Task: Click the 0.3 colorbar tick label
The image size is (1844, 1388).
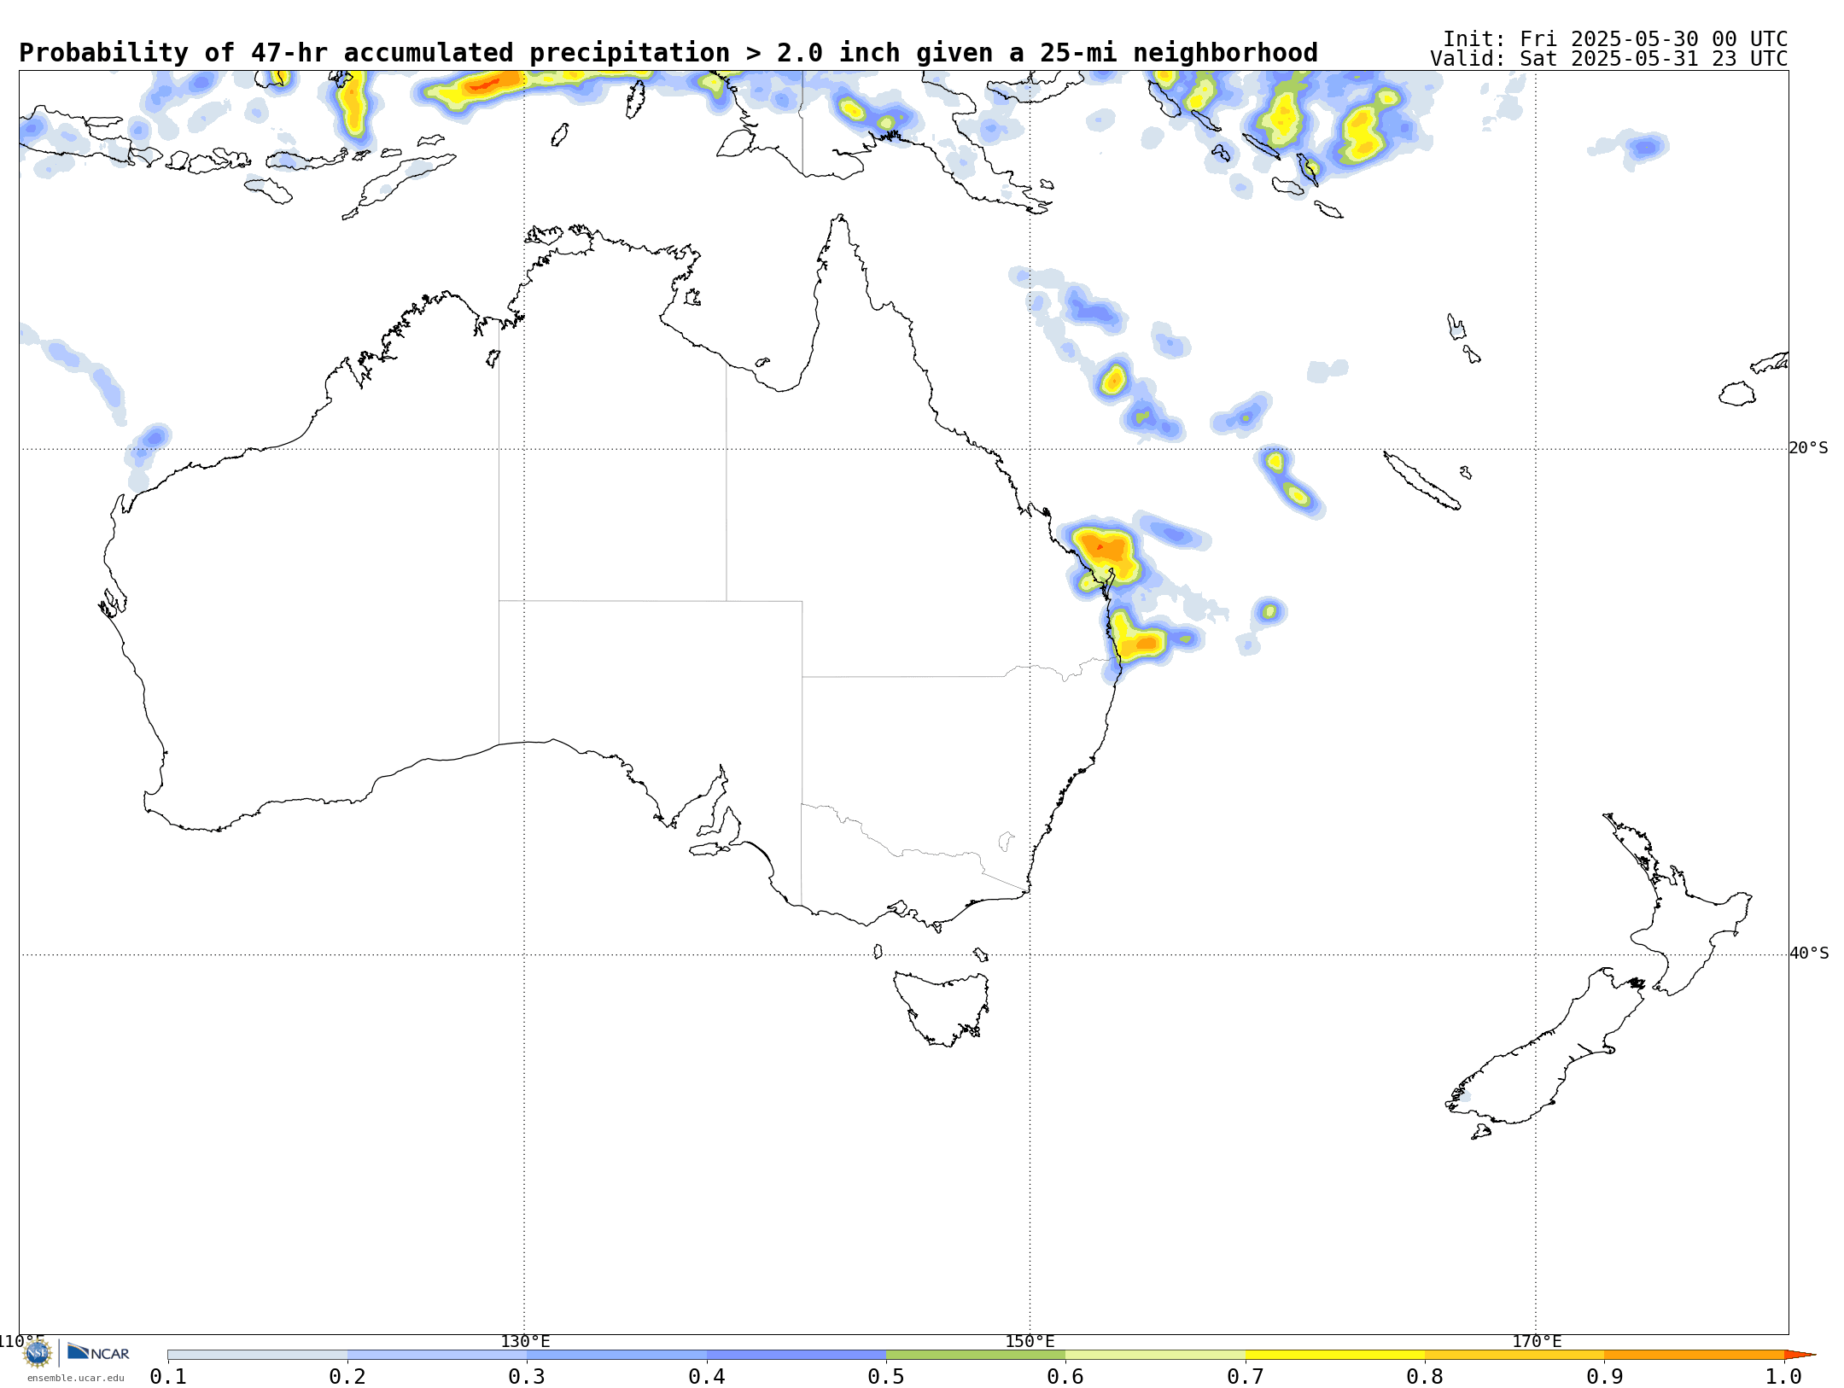Action: 527,1376
